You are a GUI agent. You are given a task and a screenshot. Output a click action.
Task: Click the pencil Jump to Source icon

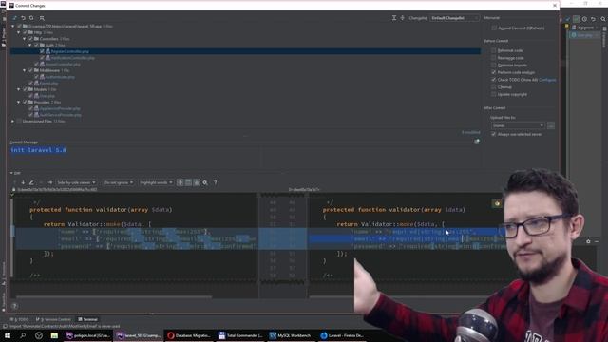pyautogui.click(x=31, y=182)
